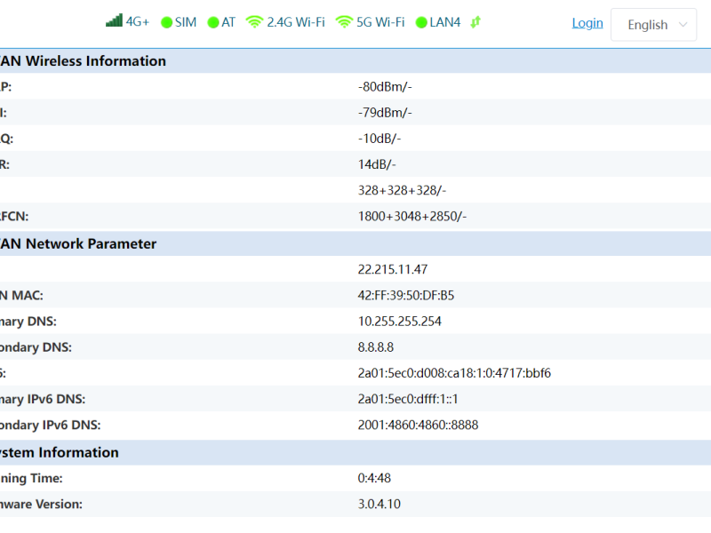
Task: Click the primary DNS value 10.255.255.254
Action: click(x=399, y=321)
